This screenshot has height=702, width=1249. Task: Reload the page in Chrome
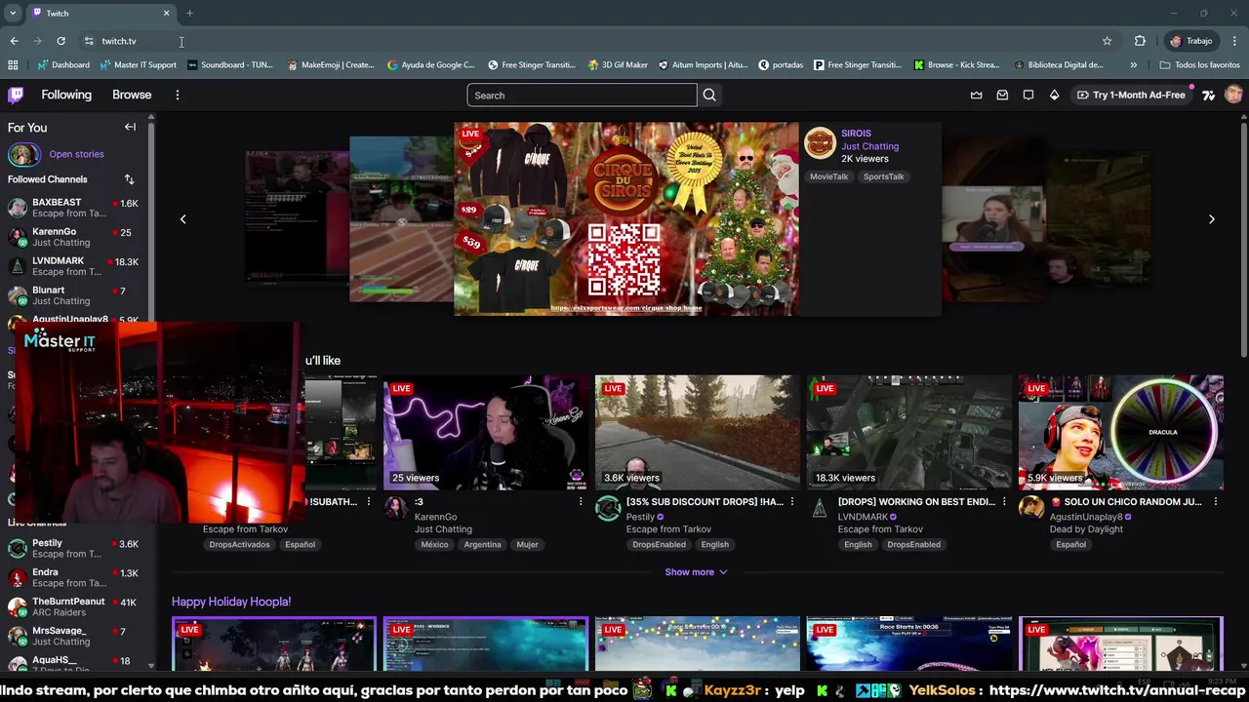60,41
